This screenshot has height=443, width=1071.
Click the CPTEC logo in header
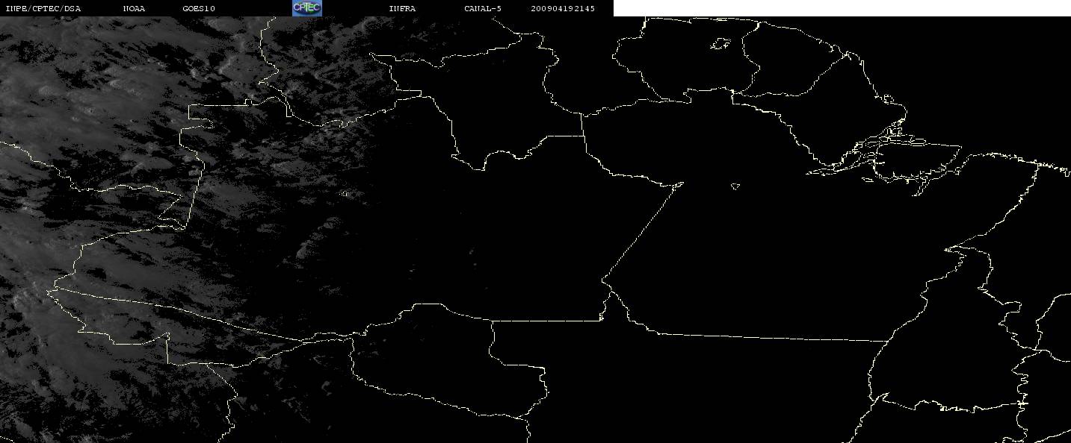point(306,7)
